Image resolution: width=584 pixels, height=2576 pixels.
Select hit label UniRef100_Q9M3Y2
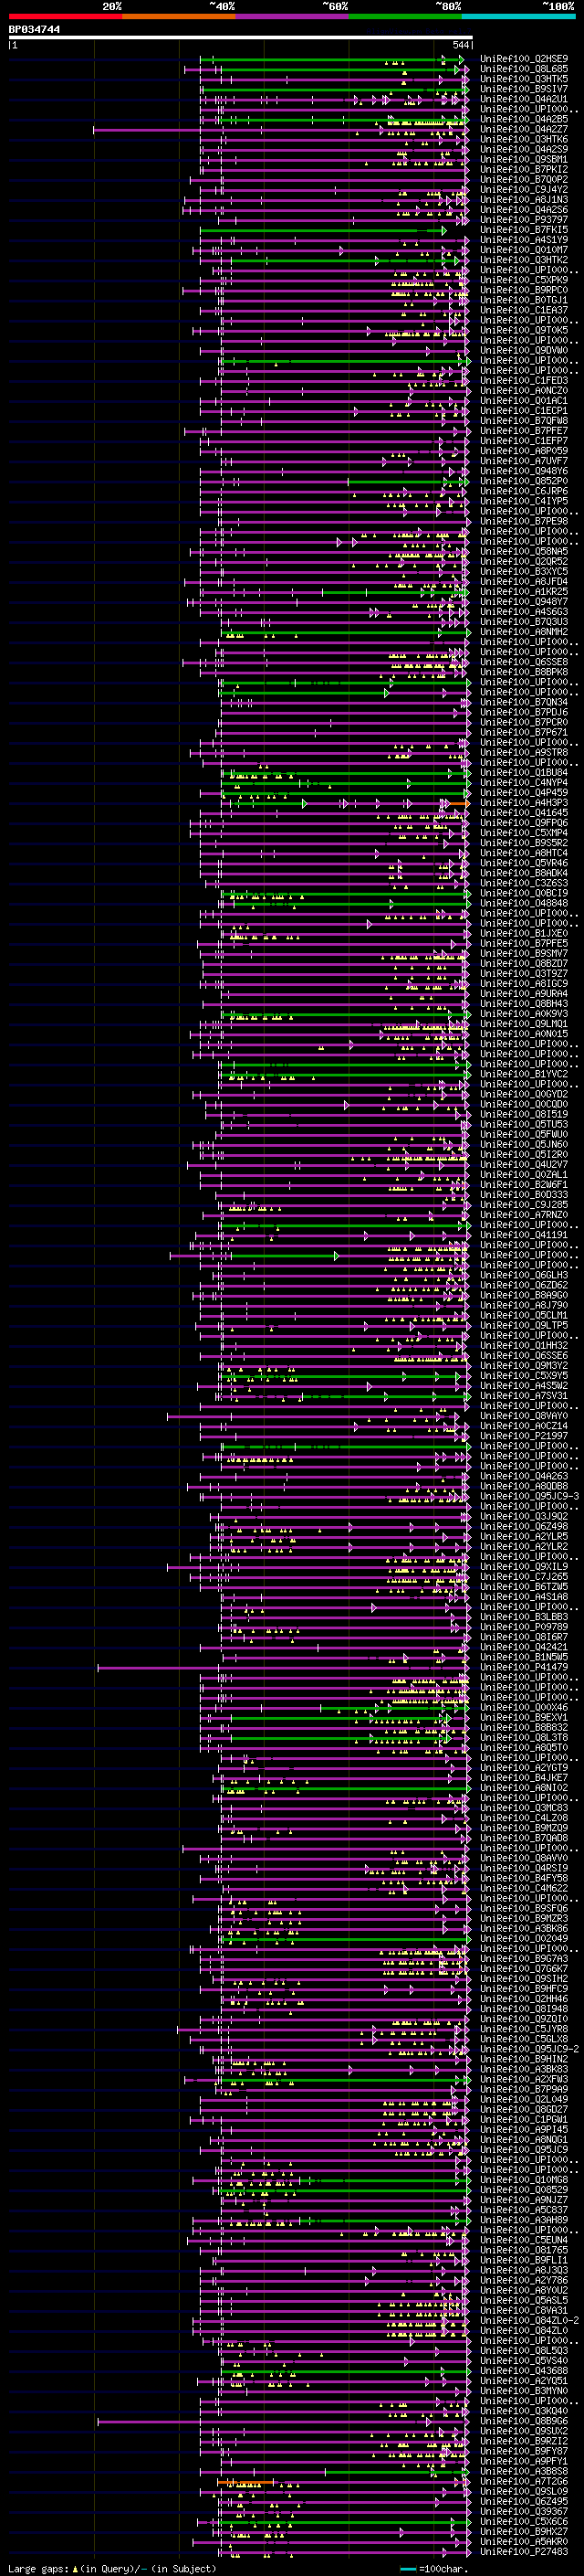pos(523,1365)
